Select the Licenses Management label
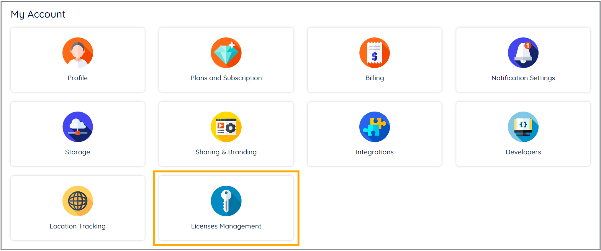 tap(226, 226)
